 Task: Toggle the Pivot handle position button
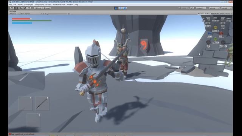click(x=38, y=8)
